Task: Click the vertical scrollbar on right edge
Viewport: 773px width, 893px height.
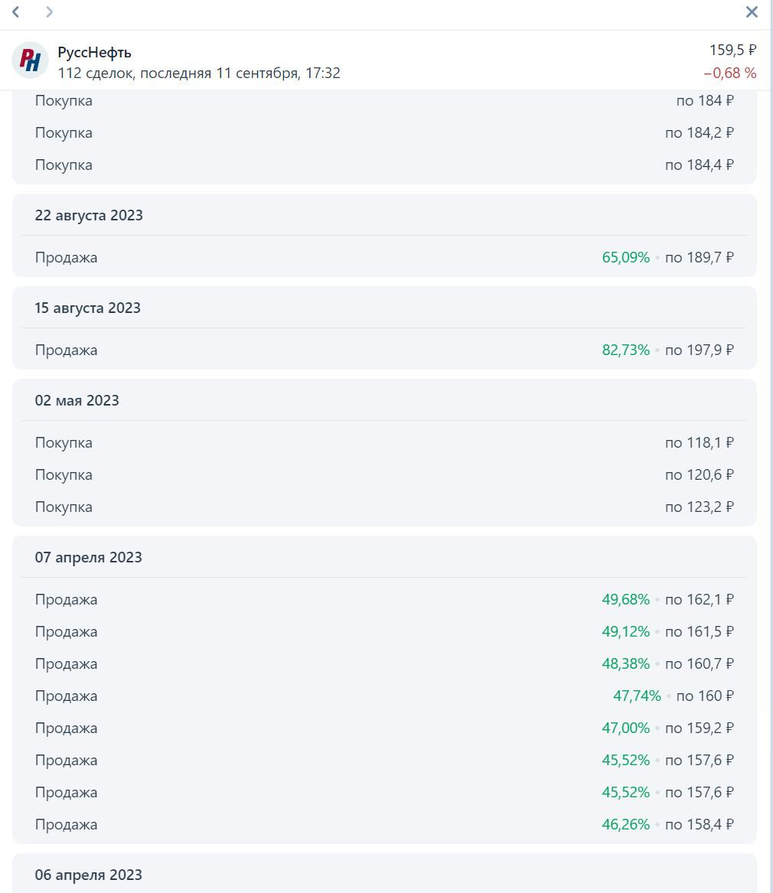Action: coord(771,447)
